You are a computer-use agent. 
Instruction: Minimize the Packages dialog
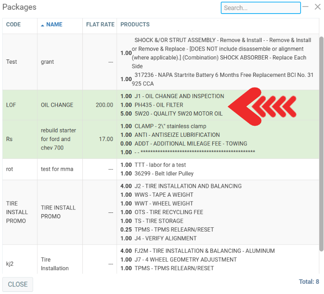pos(305,7)
